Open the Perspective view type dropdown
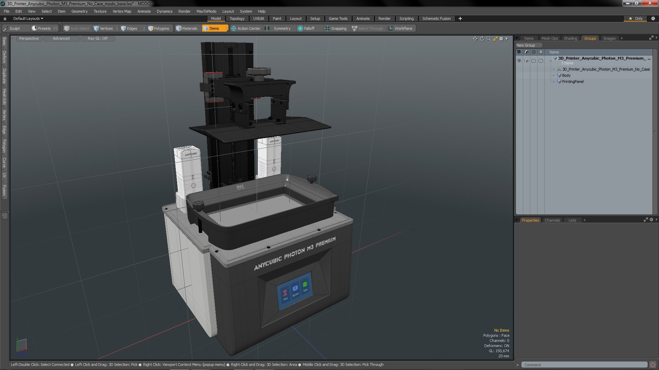This screenshot has width=659, height=370. point(29,38)
